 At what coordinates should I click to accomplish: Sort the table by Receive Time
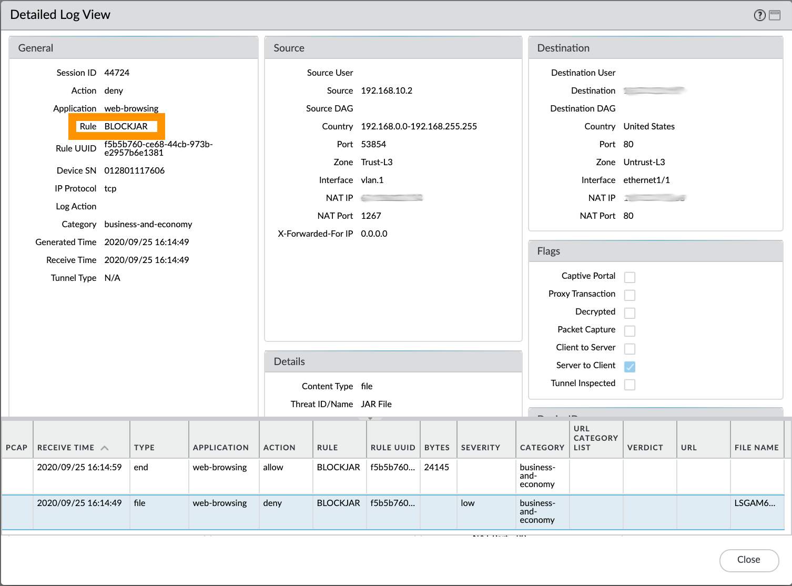pos(66,447)
